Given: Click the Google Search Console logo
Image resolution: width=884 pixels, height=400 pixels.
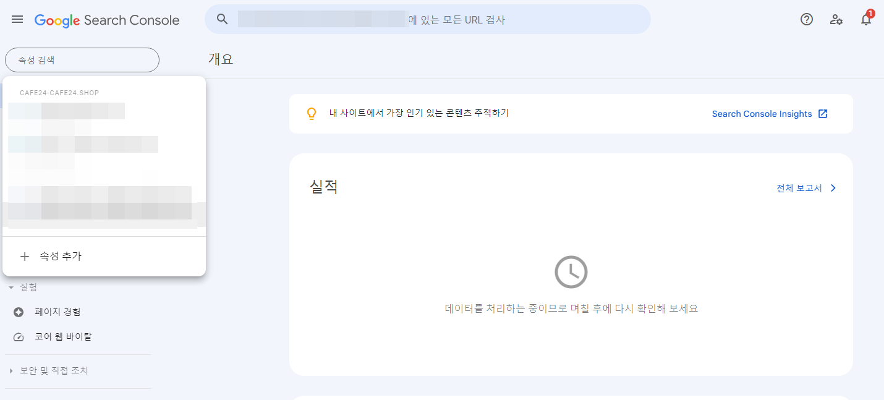Looking at the screenshot, I should coord(106,19).
